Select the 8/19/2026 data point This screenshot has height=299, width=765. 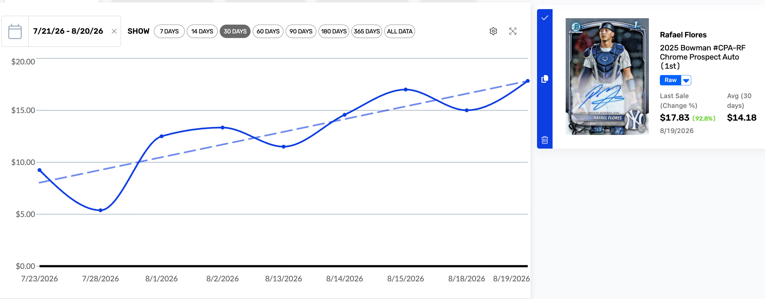point(528,81)
